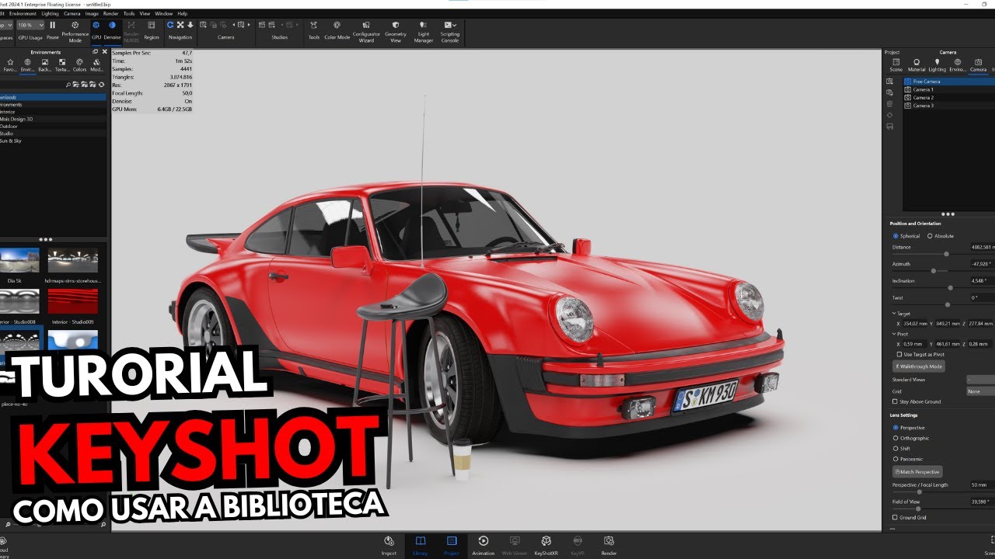The width and height of the screenshot is (995, 559).
Task: Open the Grid dropdown
Action: [980, 391]
